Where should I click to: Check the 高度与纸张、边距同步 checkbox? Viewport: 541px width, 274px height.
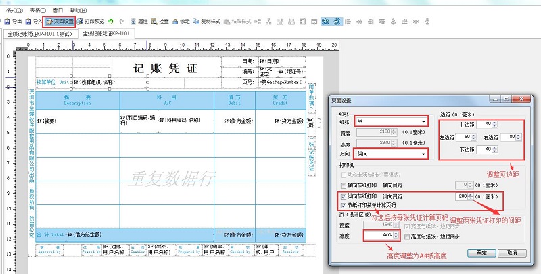[x=407, y=237]
